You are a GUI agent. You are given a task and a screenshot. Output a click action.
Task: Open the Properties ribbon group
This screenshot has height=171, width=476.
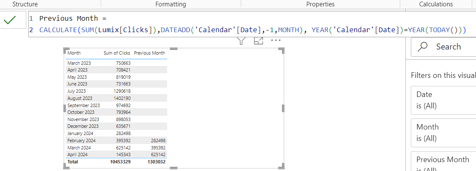[320, 4]
